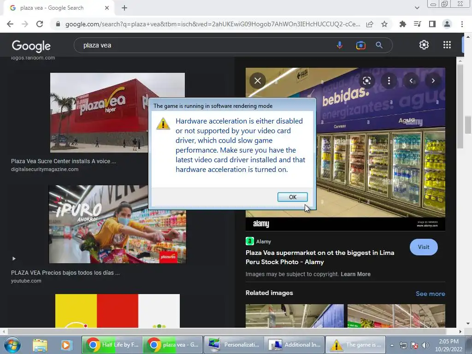Open the preview image three-dot options

pos(389,81)
